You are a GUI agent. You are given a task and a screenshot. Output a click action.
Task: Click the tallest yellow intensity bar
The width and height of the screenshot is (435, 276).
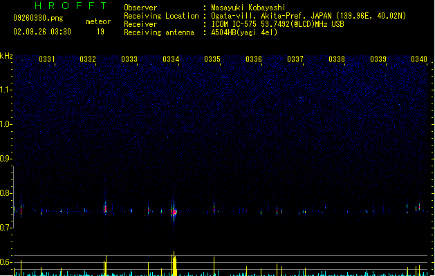pos(174,264)
